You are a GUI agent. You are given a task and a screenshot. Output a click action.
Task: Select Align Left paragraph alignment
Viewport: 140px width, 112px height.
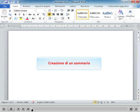(49, 15)
